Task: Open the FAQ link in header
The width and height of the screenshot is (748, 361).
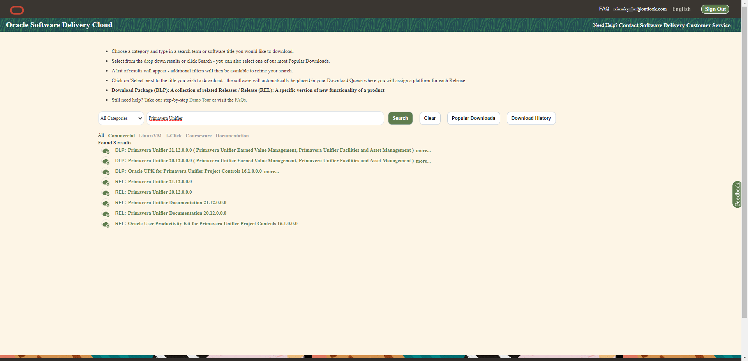Action: (x=604, y=9)
